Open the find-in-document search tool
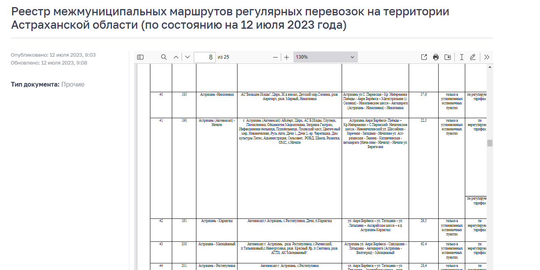 (x=164, y=57)
